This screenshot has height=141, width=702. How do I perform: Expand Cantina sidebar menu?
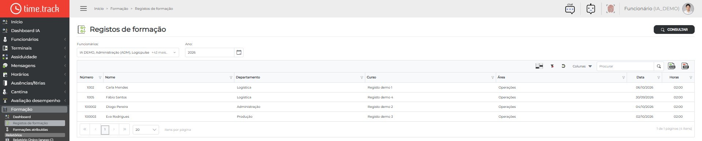(x=35, y=92)
